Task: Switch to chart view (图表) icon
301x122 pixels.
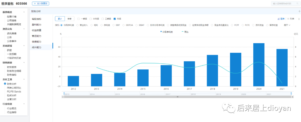Action: (278, 19)
